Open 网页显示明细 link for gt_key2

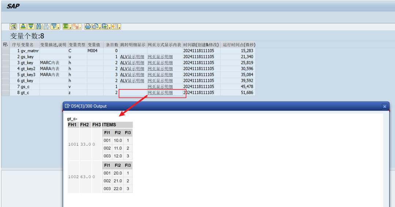click(160, 69)
